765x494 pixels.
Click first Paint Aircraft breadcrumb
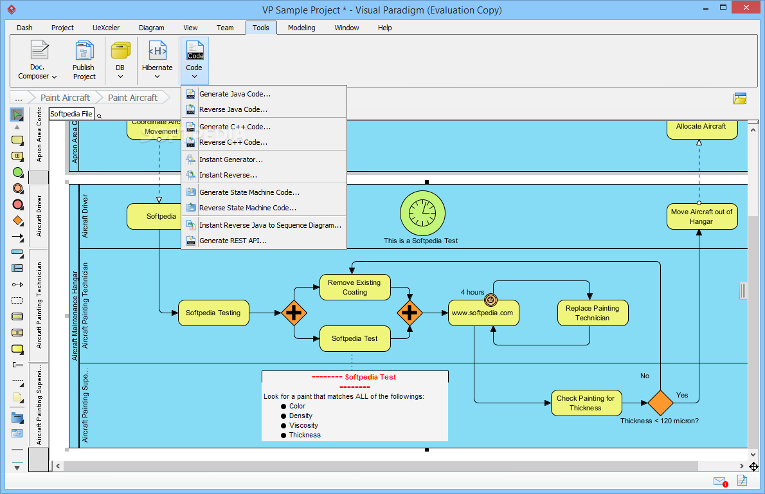(66, 98)
